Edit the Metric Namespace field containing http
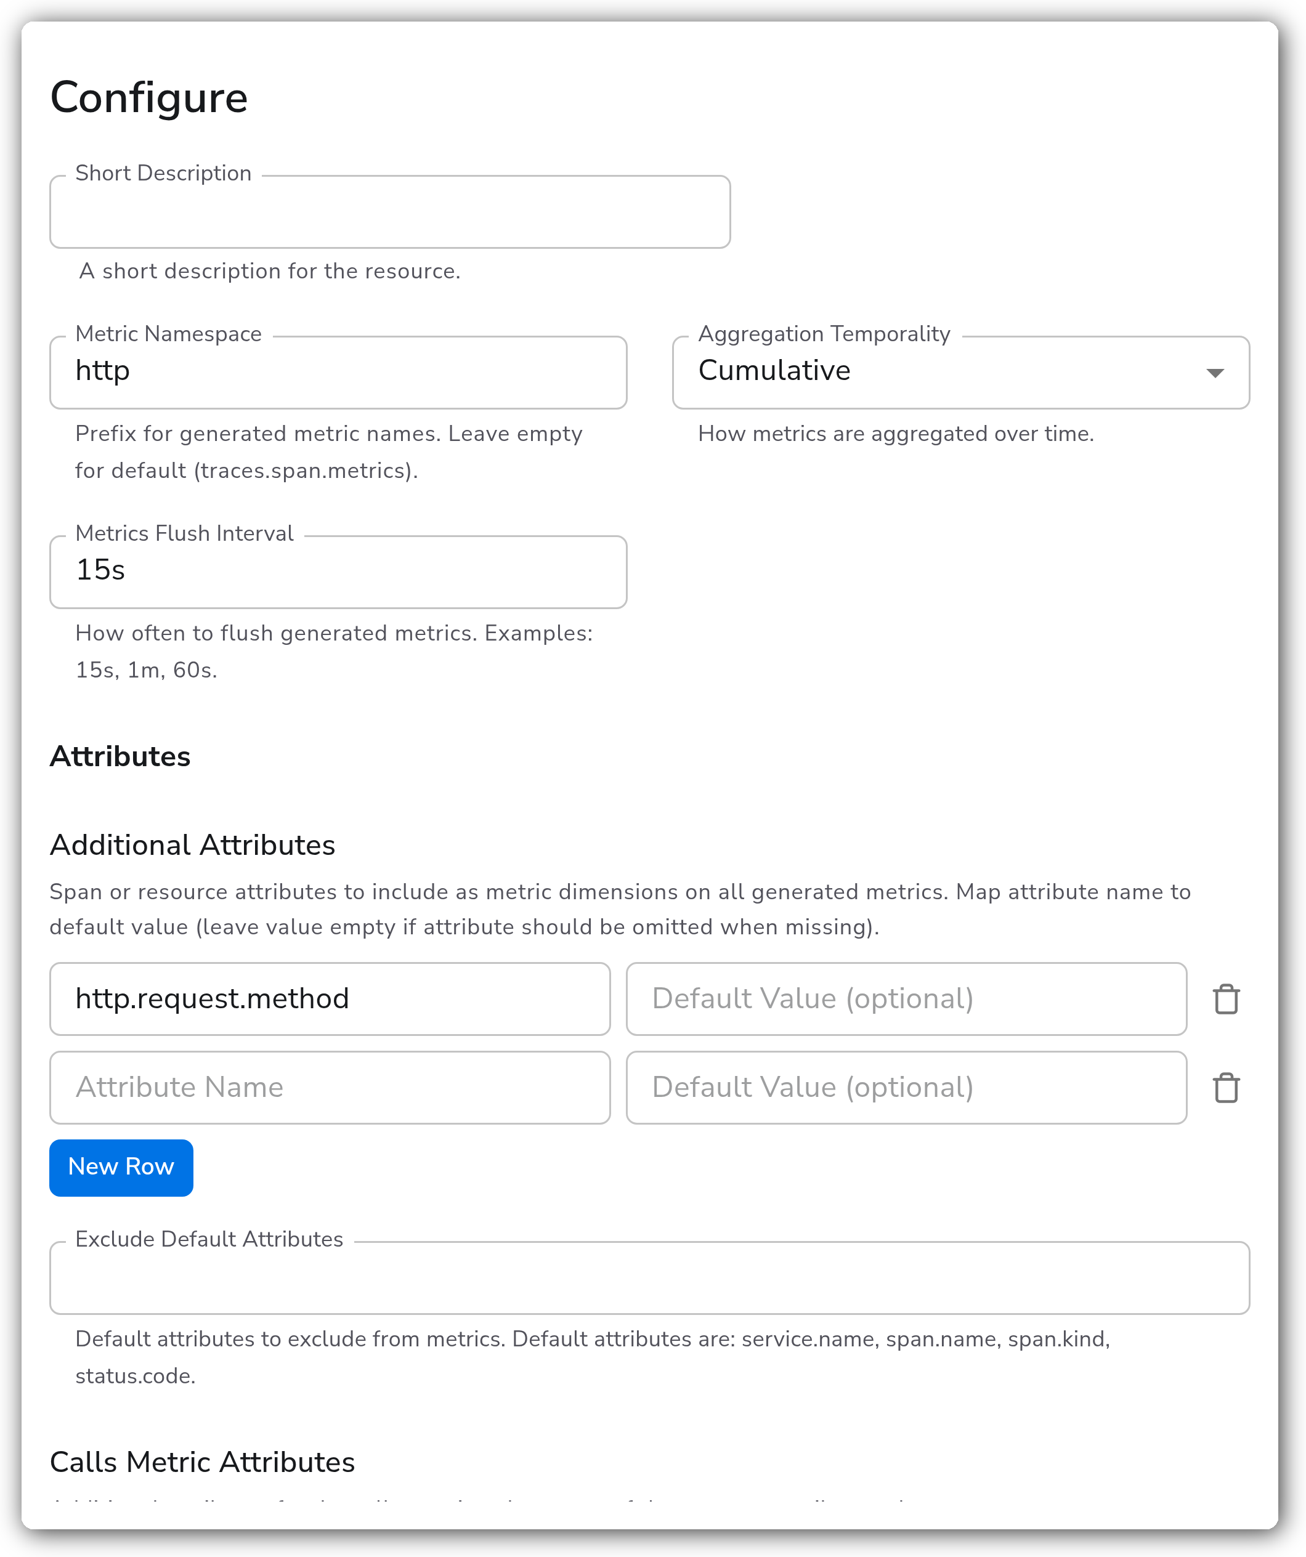This screenshot has height=1557, width=1306. pos(338,373)
